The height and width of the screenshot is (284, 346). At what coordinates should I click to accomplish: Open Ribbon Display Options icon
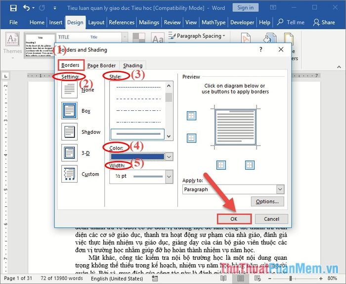tap(273, 8)
